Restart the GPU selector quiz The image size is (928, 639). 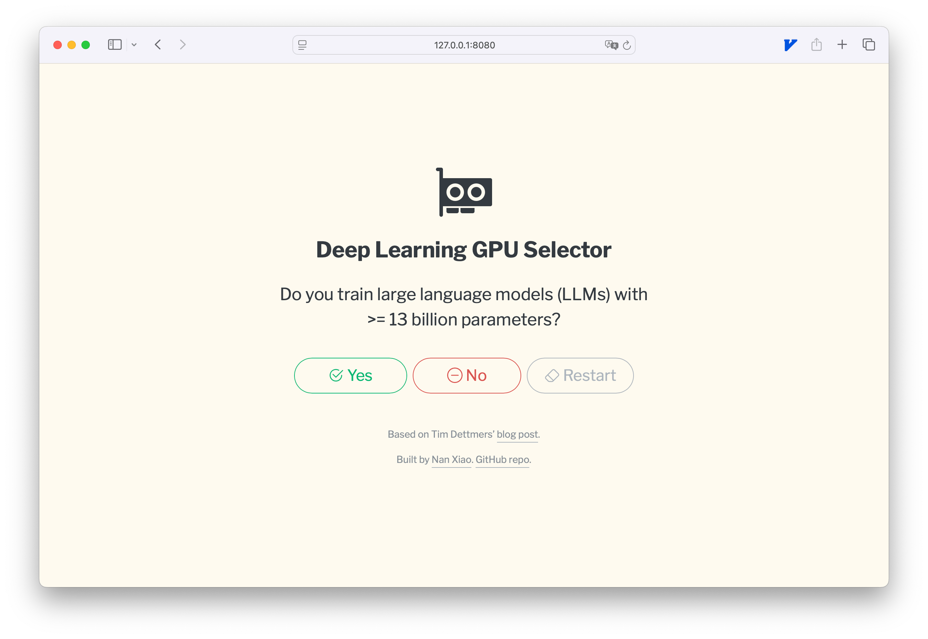click(580, 376)
